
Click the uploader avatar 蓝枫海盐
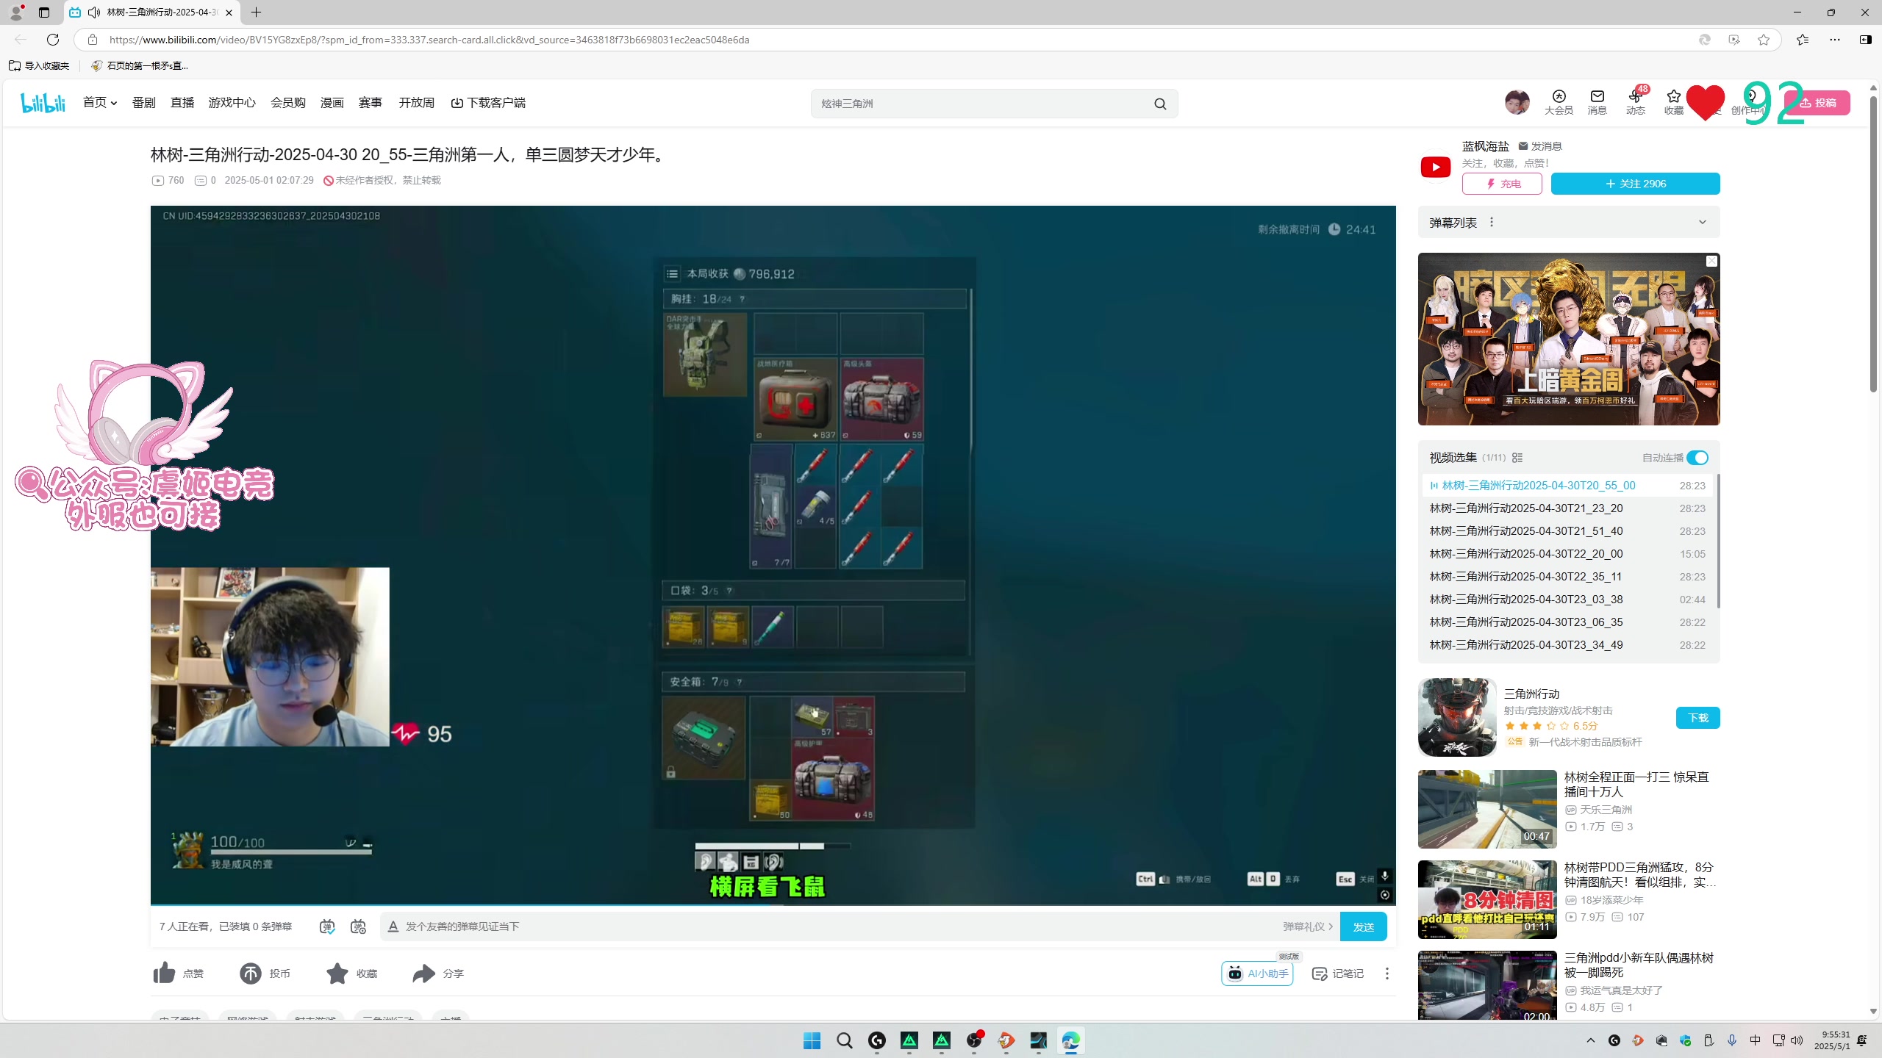pos(1435,167)
